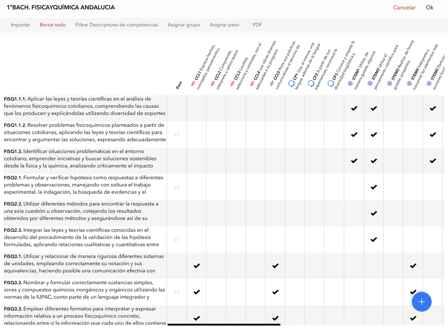
Task: Select the FISQ2.3 criterion text
Action: pyautogui.click(x=81, y=238)
